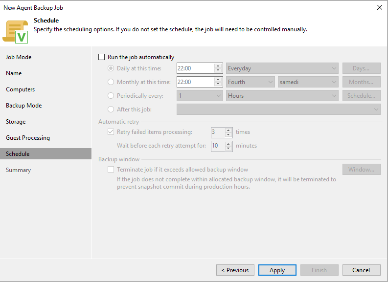Expand the Fourth week dropdown
The image size is (388, 282).
[250, 82]
